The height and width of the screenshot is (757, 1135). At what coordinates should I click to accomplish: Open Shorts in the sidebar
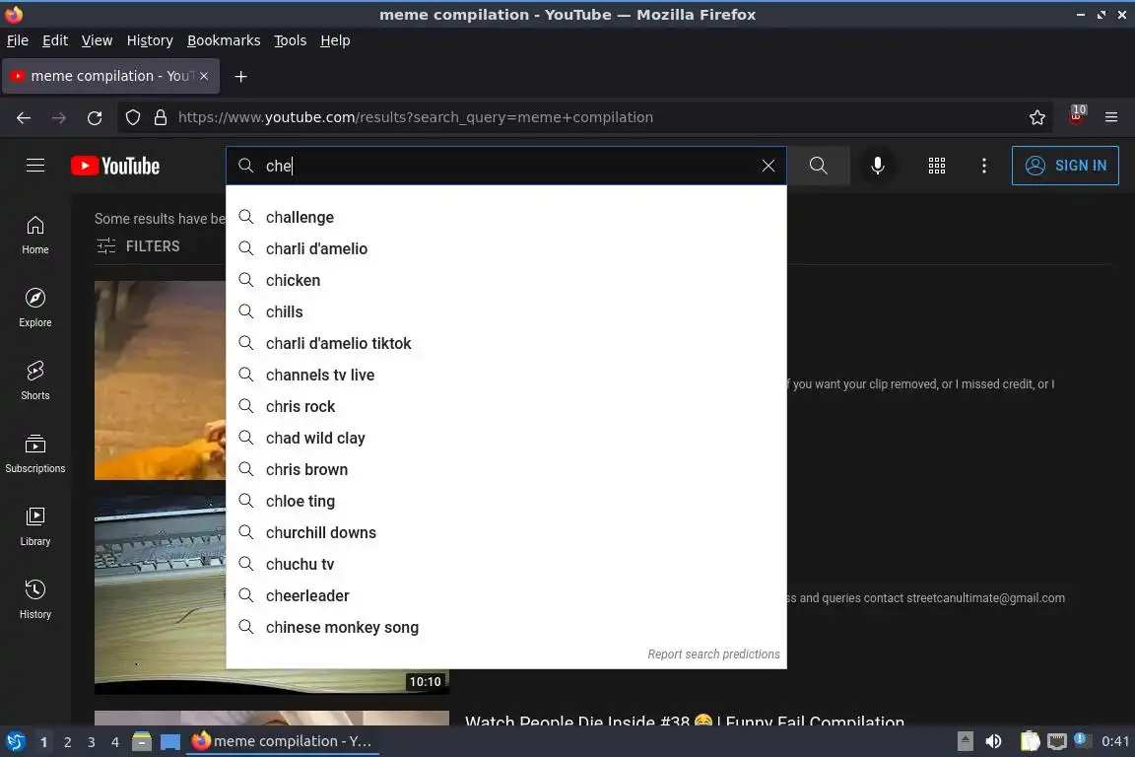click(x=35, y=381)
